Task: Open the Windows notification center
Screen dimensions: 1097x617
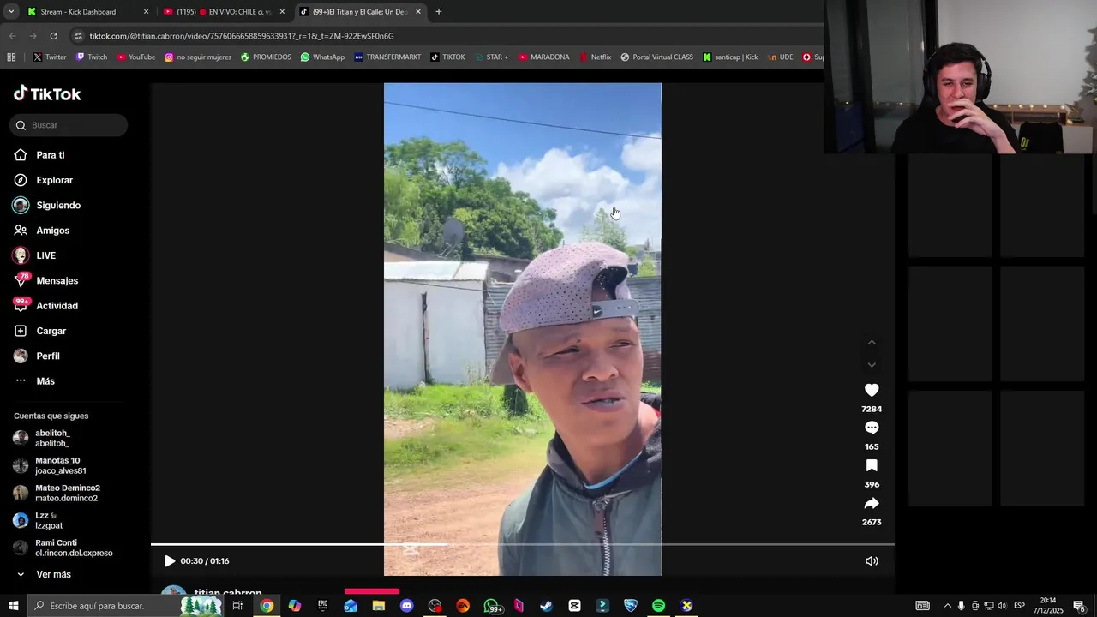Action: 1080,606
